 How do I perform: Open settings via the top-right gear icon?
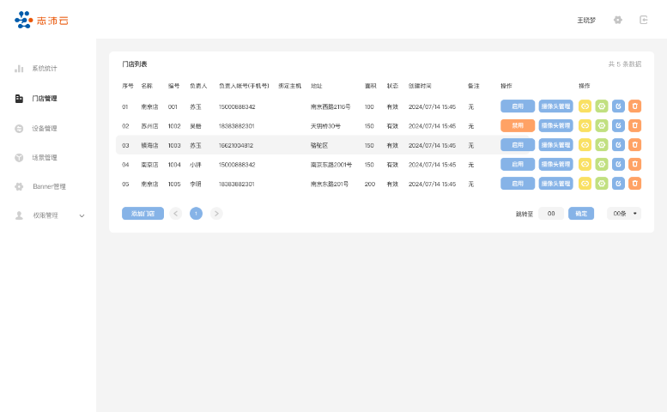618,20
